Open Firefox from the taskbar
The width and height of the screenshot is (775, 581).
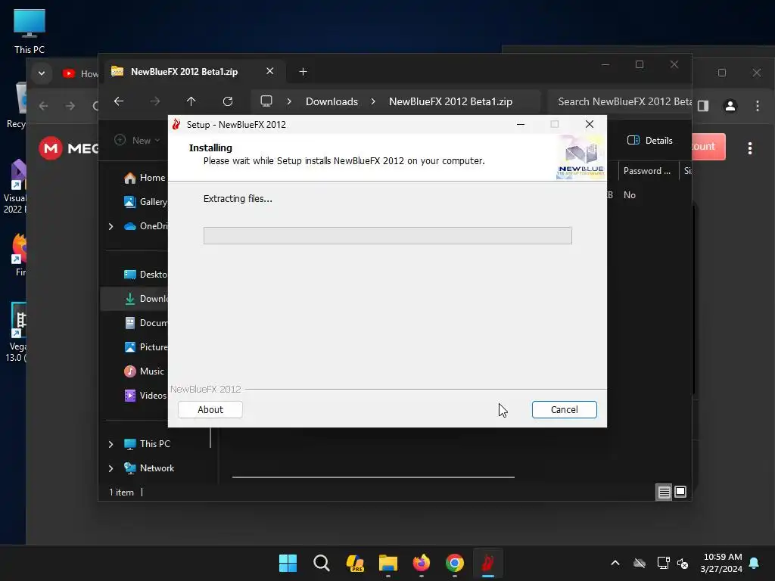click(421, 563)
